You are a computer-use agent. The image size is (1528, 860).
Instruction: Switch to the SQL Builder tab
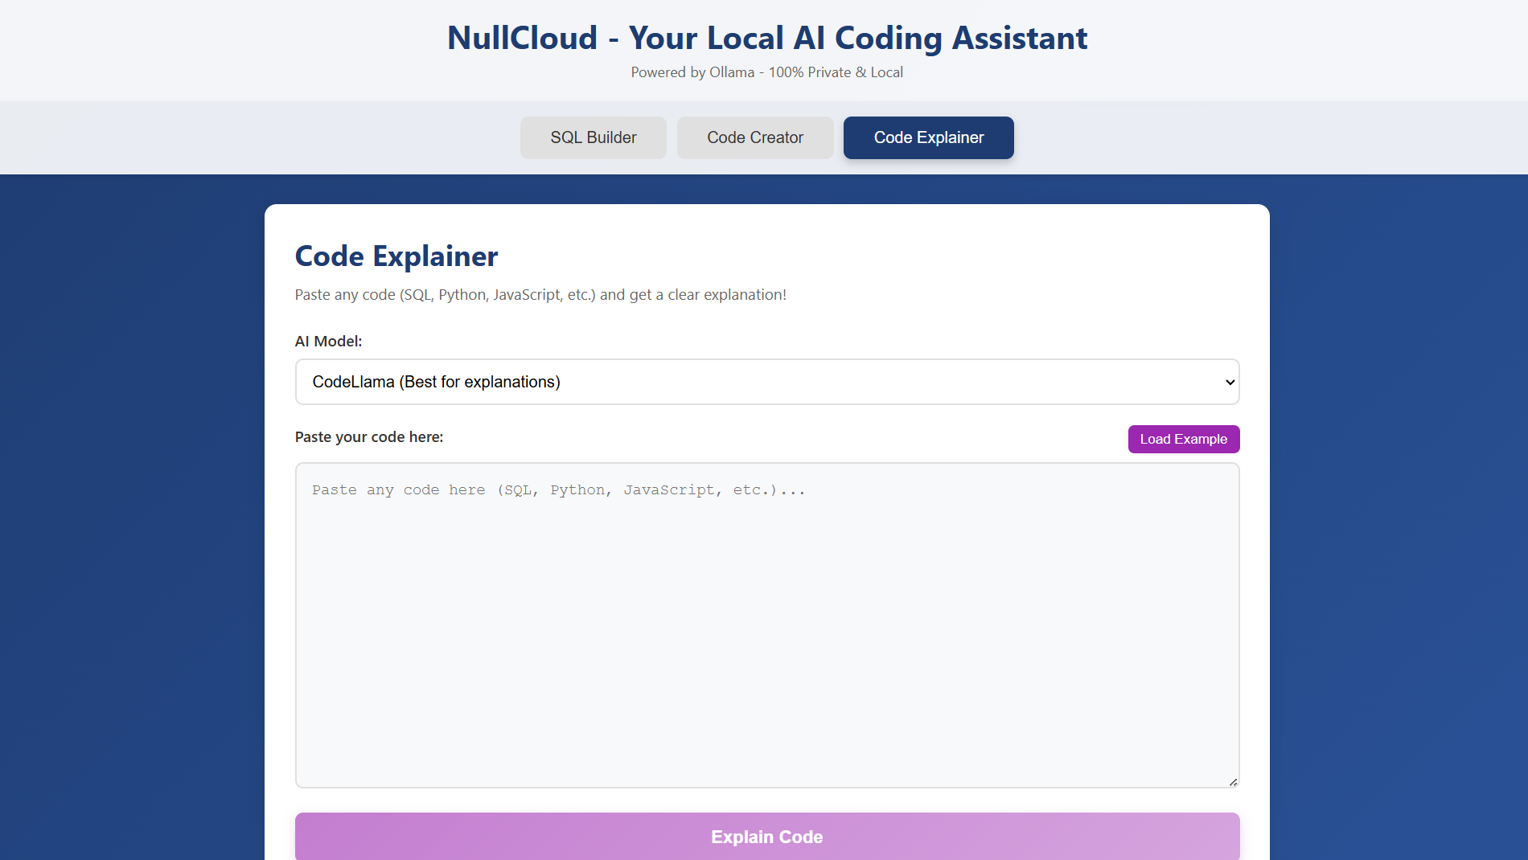pos(594,137)
